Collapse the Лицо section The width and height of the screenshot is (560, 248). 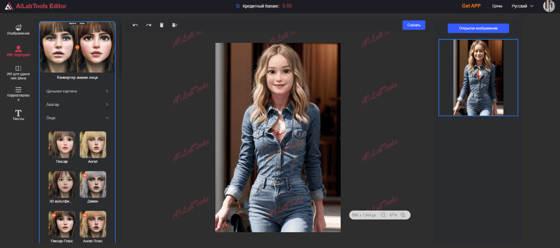[77, 118]
